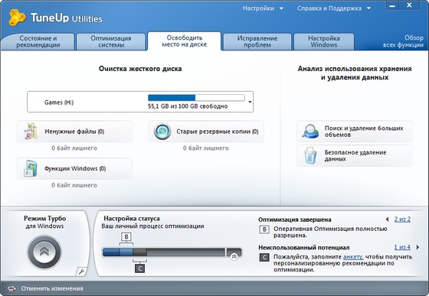Screen dimensions: 429x296
Task: Launch Безопасное удаление данных shredder icon
Action: point(310,155)
